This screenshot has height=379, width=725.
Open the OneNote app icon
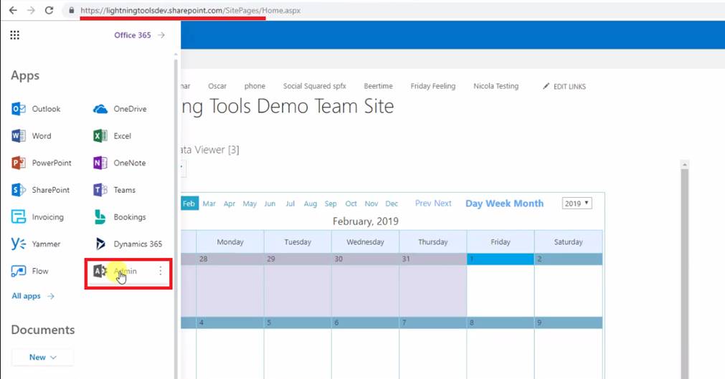click(100, 163)
